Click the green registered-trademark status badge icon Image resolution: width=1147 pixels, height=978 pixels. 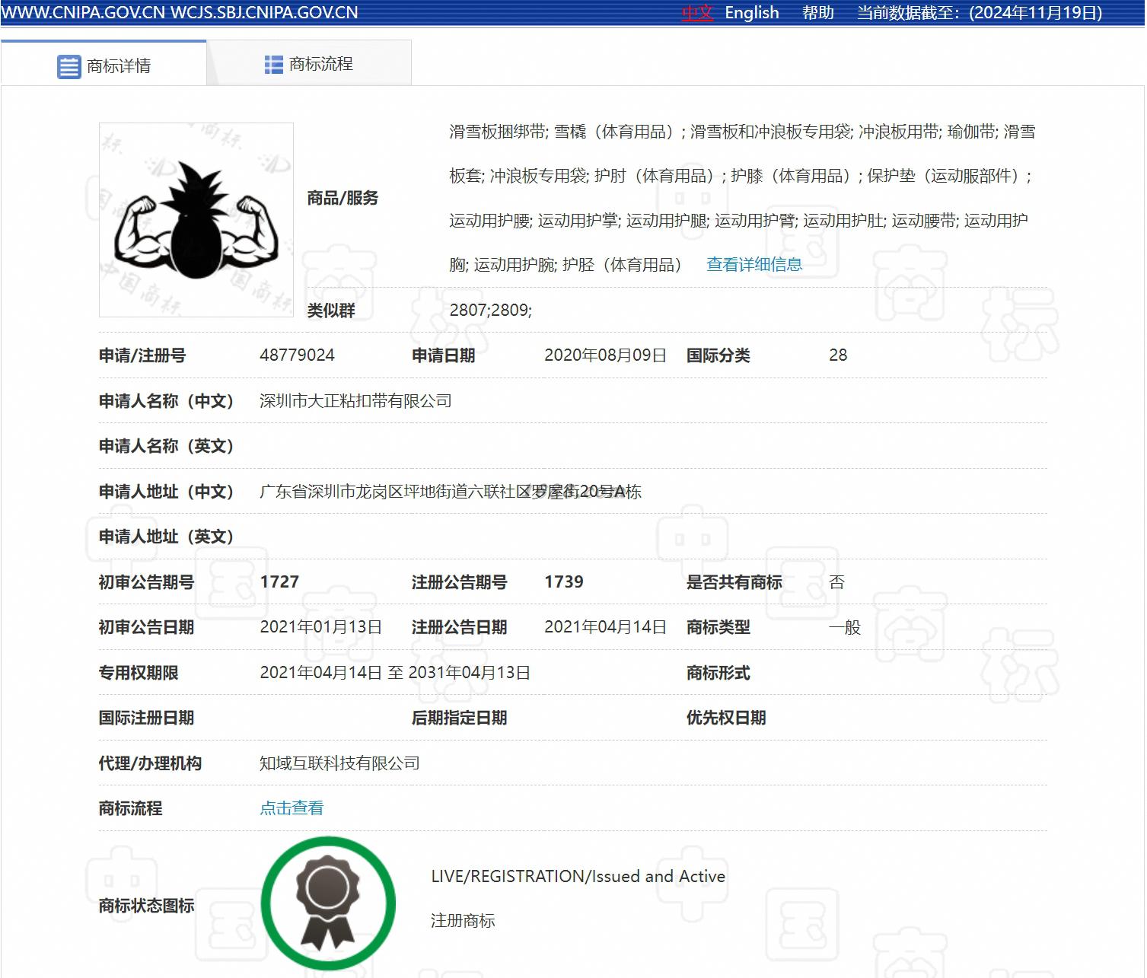328,903
